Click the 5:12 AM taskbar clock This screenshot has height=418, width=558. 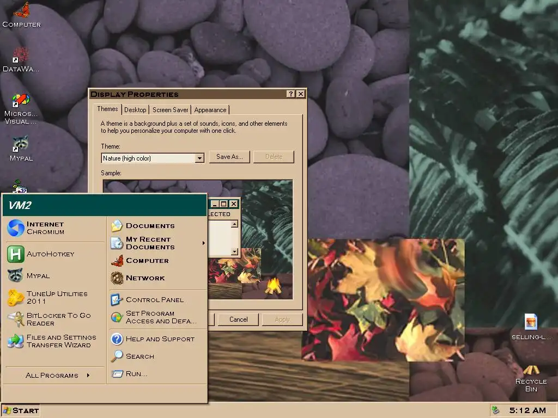point(527,410)
